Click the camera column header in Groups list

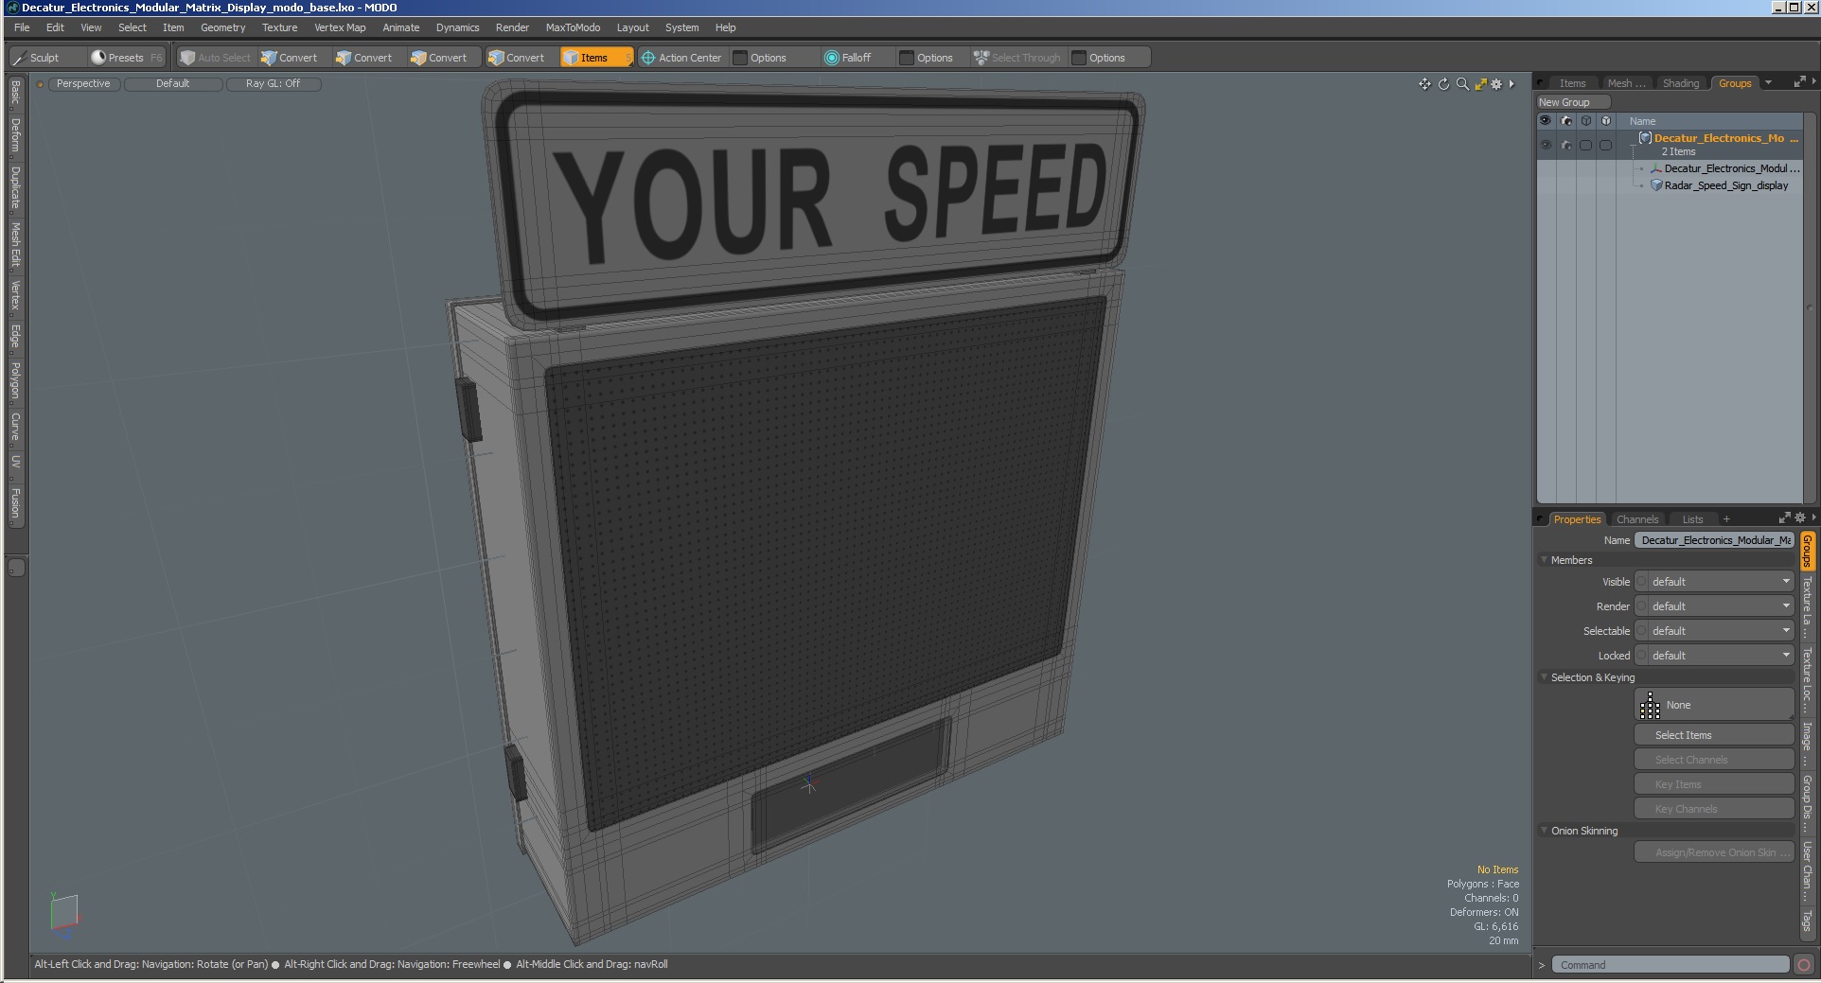(x=1566, y=121)
